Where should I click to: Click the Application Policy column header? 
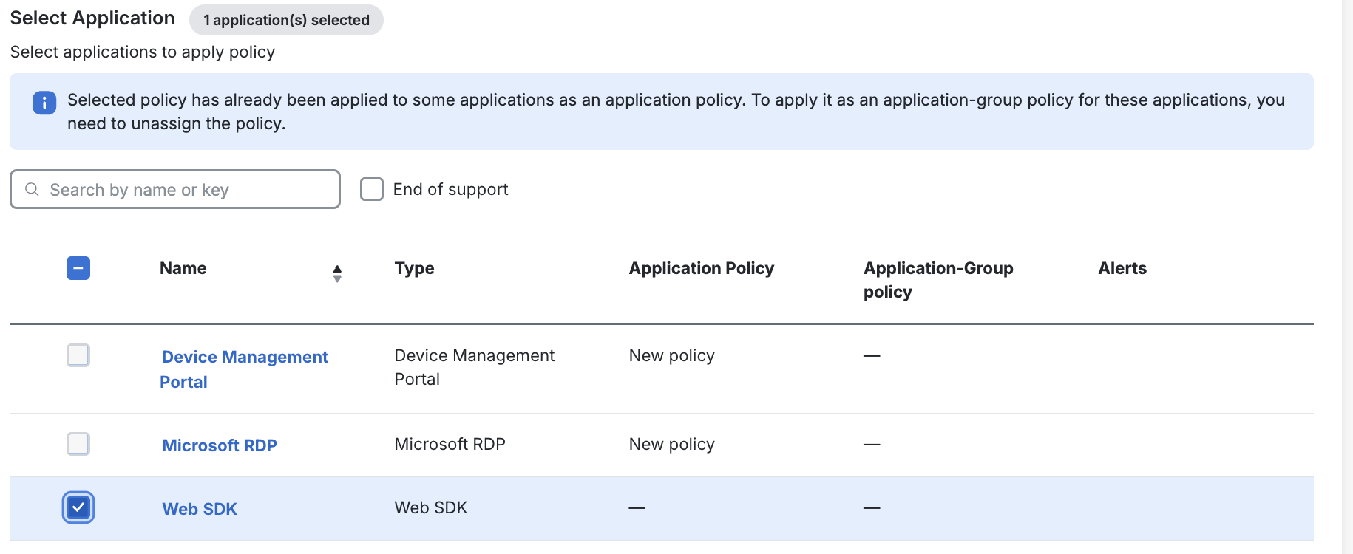click(x=702, y=268)
